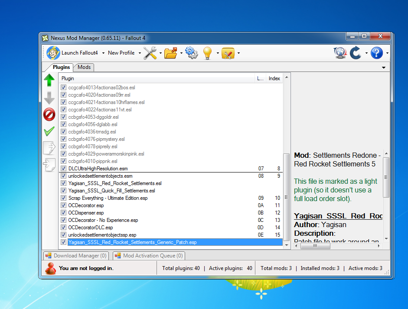Open the wrench and screwdriver tools icon
The height and width of the screenshot is (309, 408).
click(x=150, y=53)
